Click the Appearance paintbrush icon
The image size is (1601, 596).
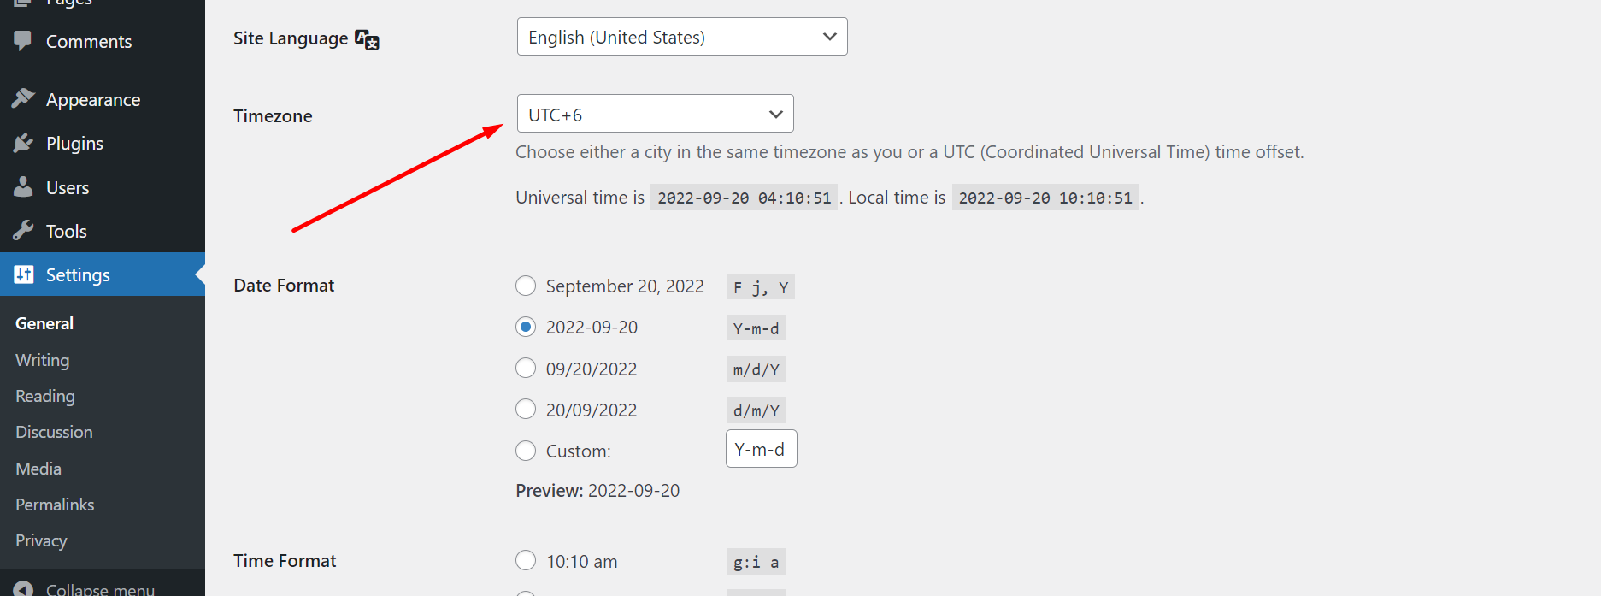(x=23, y=99)
